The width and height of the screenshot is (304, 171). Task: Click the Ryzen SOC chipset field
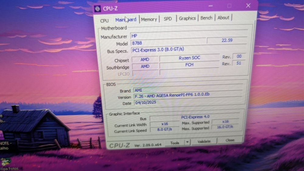tap(189, 58)
